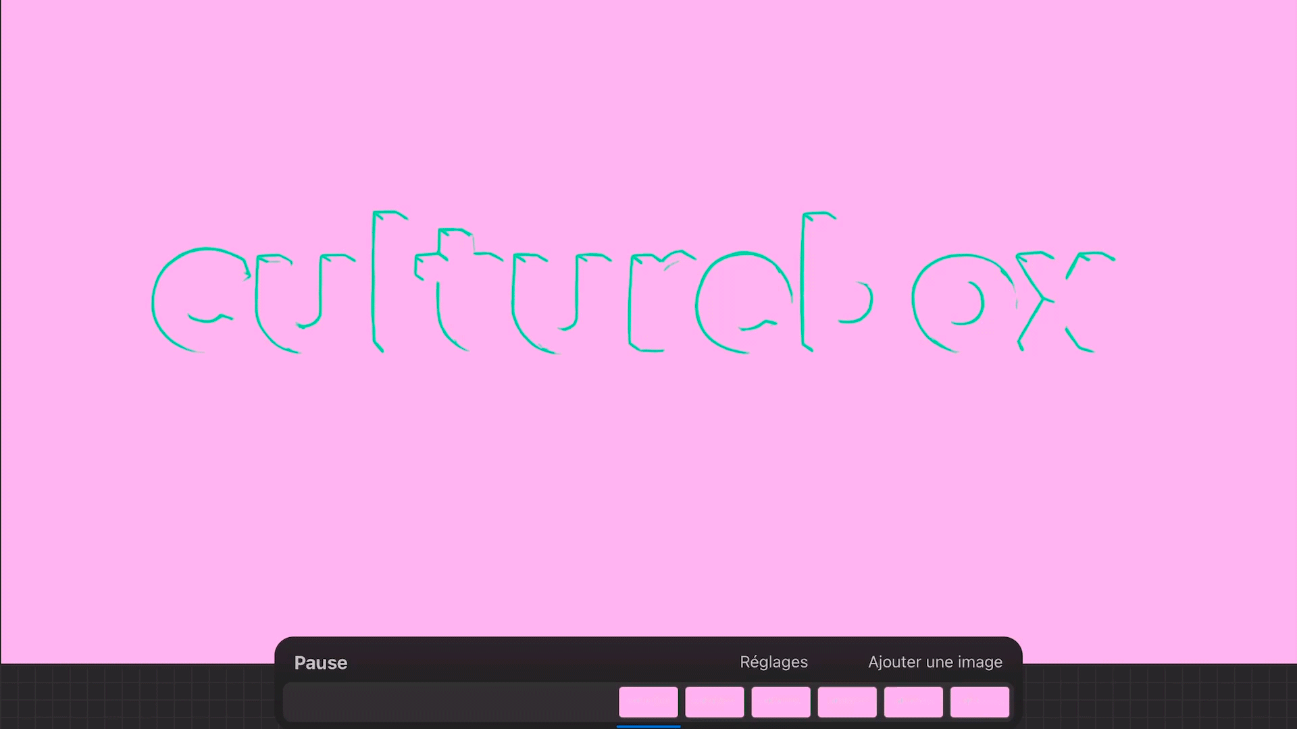Select the fourth frame thumbnail in timeline
The height and width of the screenshot is (729, 1297).
(847, 702)
